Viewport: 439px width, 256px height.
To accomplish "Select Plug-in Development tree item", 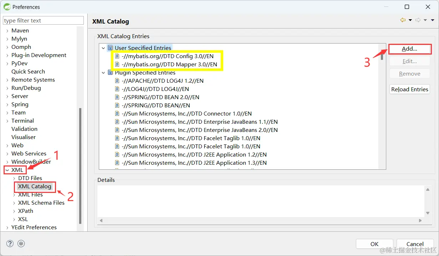I will [x=39, y=55].
